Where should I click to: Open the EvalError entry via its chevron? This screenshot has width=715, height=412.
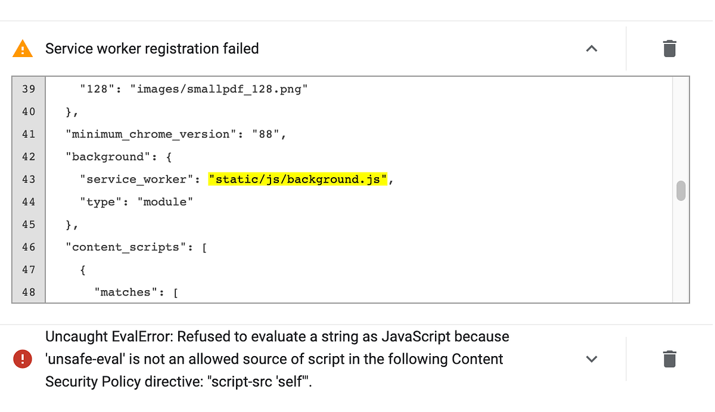pos(591,359)
